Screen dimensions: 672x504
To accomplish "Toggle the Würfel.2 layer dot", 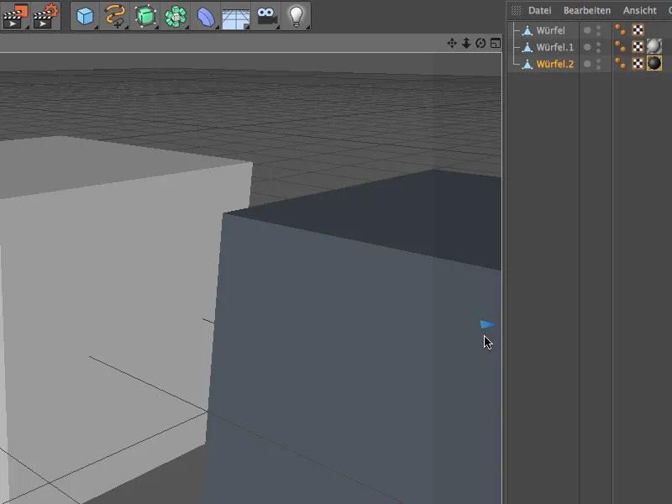I will 587,64.
